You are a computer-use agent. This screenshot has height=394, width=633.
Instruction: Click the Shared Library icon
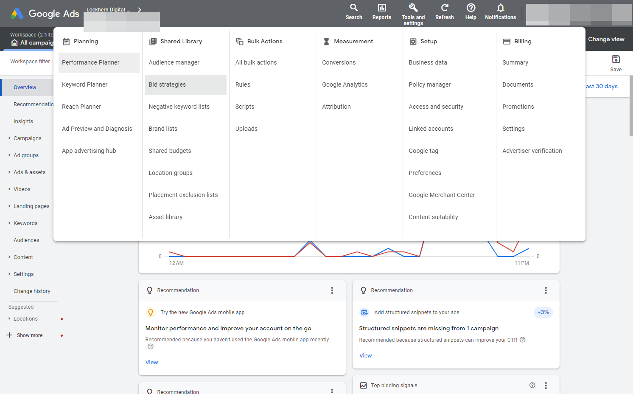pos(153,42)
